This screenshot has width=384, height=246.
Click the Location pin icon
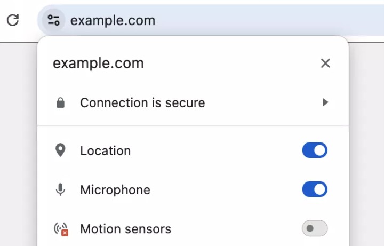(x=60, y=150)
